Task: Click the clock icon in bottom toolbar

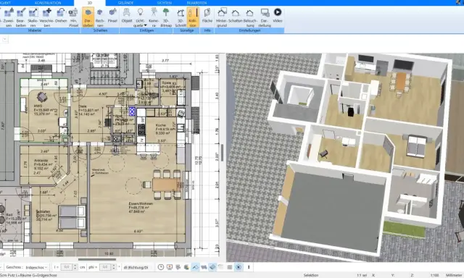Action: (x=161, y=267)
